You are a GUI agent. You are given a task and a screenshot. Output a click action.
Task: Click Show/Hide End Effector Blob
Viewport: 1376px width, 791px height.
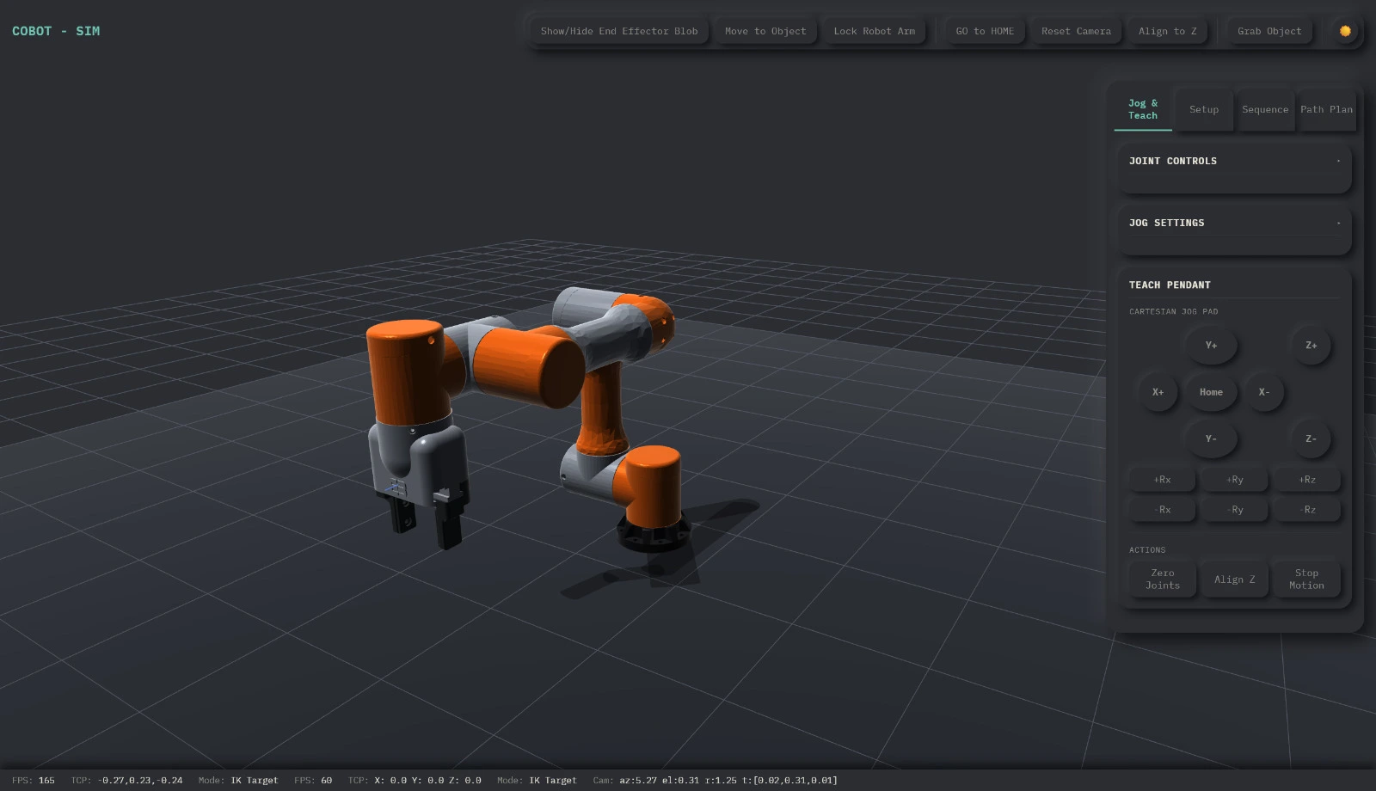(619, 31)
